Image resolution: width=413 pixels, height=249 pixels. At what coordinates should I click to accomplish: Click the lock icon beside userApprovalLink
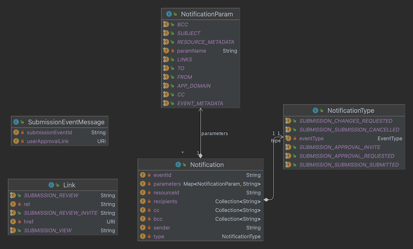22,141
